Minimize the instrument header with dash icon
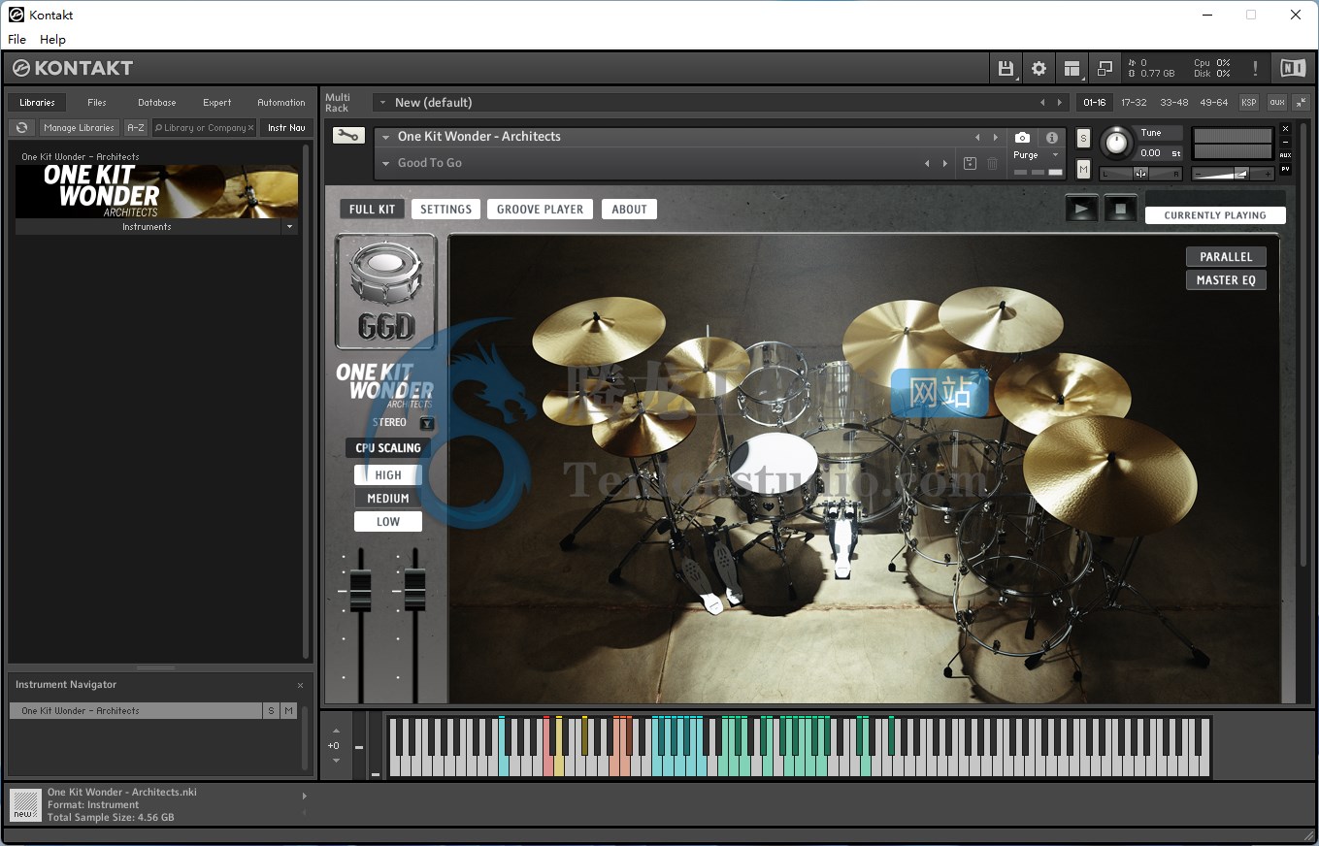Image resolution: width=1319 pixels, height=846 pixels. (1285, 142)
